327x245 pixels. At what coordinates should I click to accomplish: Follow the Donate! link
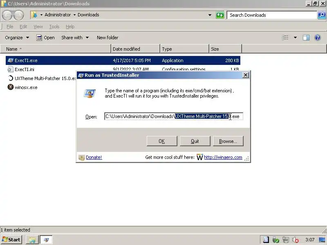click(x=94, y=157)
